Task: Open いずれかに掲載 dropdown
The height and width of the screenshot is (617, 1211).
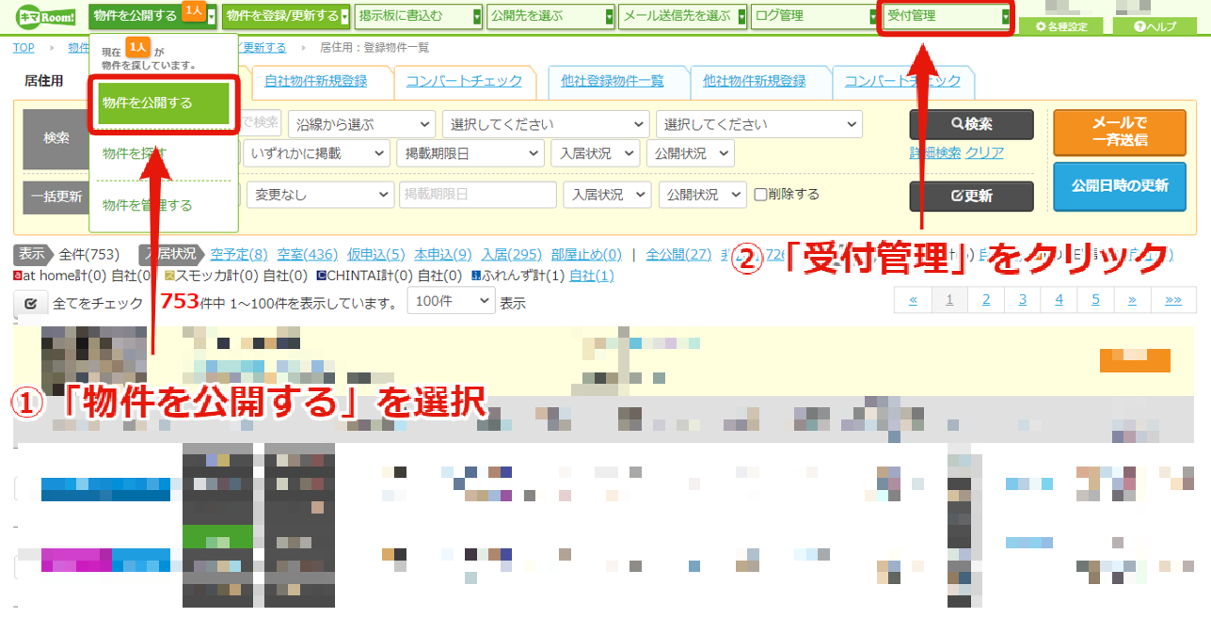Action: [315, 153]
